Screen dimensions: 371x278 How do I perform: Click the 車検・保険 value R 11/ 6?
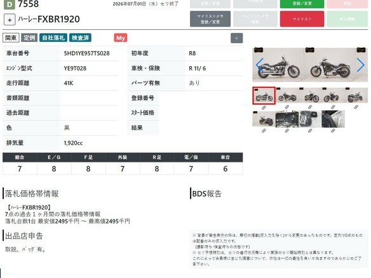tap(198, 69)
